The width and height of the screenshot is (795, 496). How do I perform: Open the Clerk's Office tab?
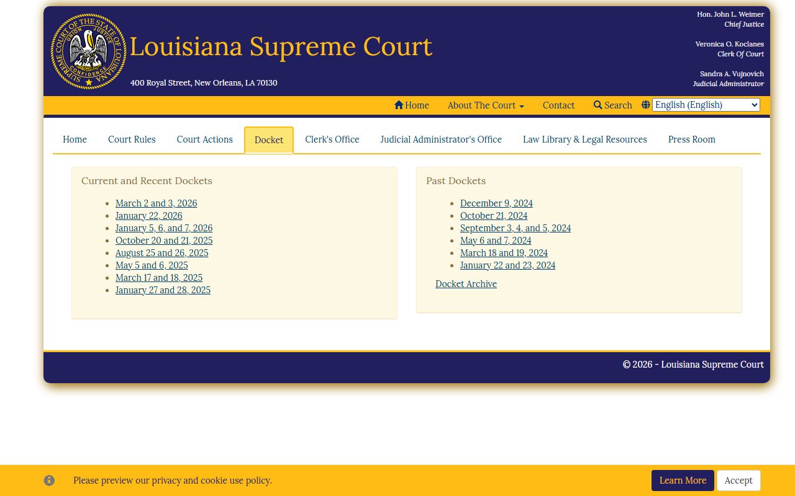pos(332,139)
